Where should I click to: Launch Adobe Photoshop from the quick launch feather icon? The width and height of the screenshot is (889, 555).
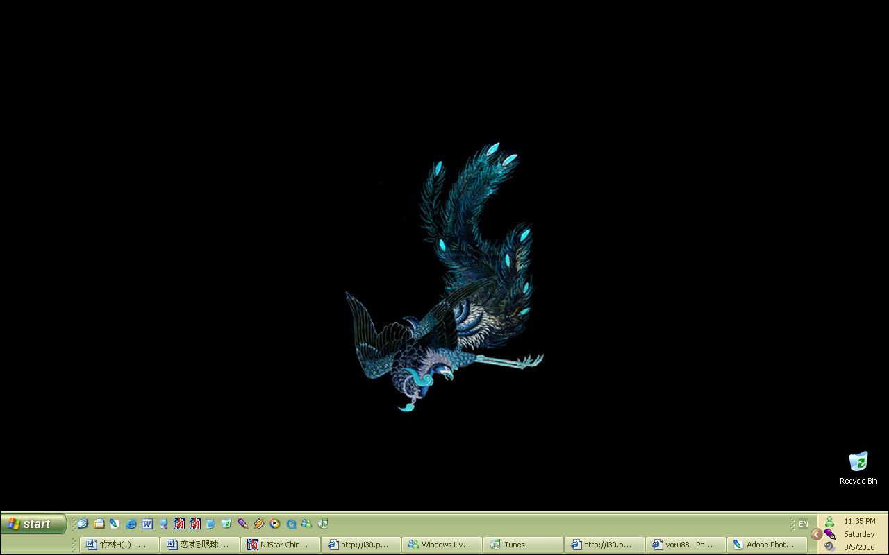pos(115,524)
